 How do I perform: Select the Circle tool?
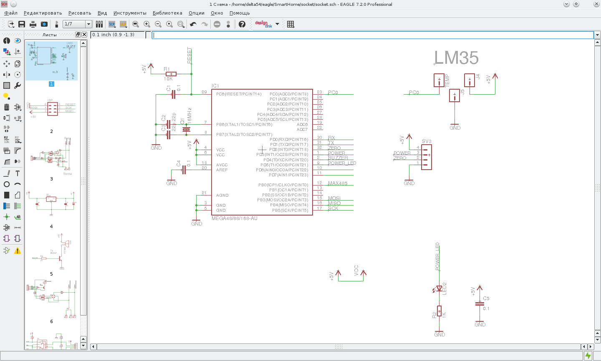7,184
